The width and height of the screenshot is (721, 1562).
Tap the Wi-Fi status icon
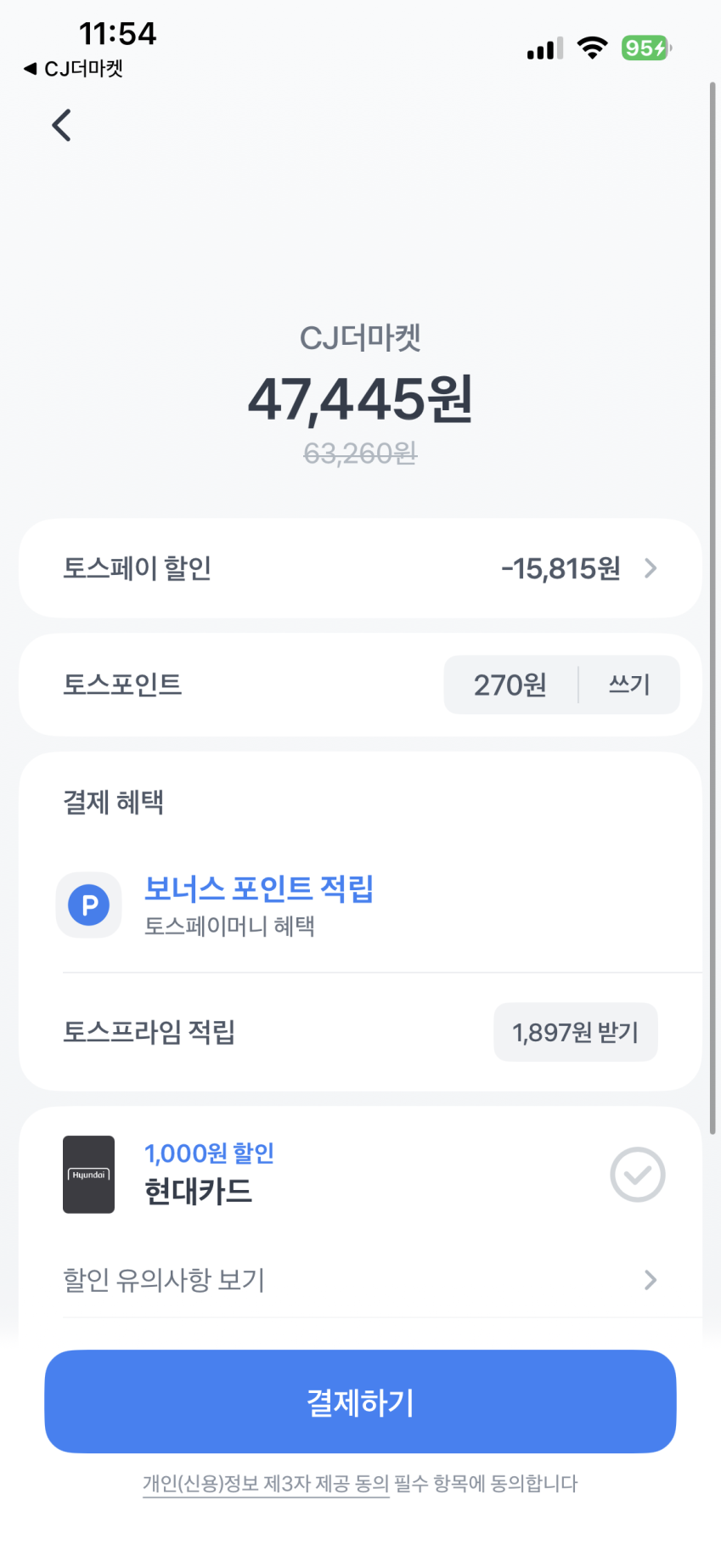point(592,48)
